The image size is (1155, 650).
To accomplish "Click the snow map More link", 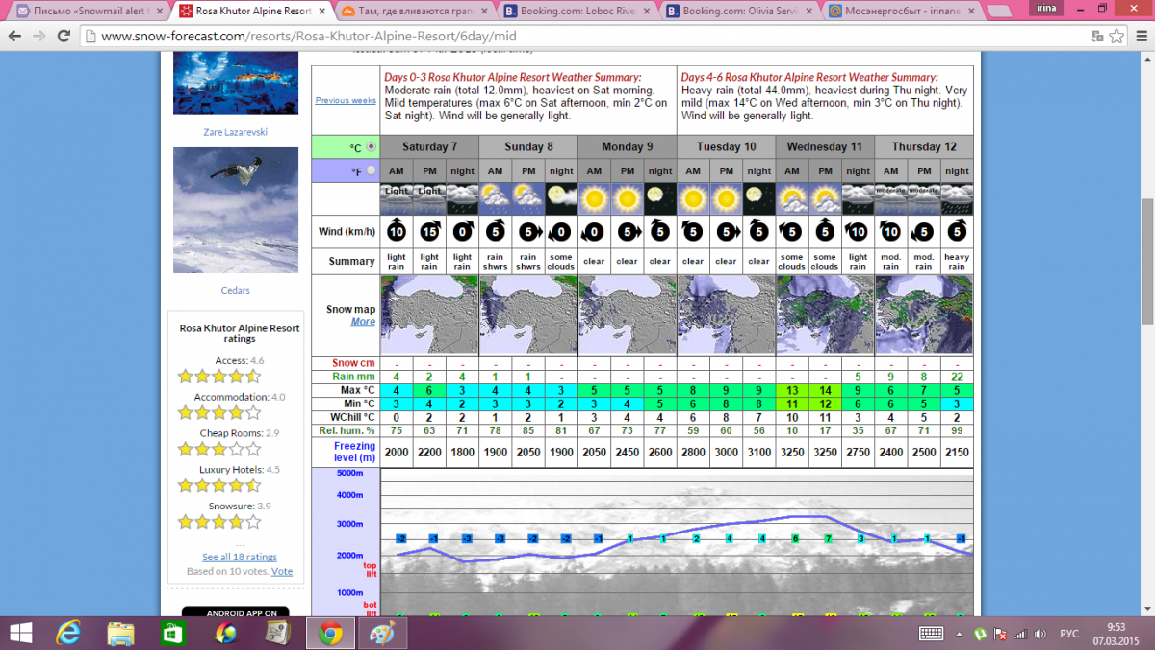I will tap(363, 322).
